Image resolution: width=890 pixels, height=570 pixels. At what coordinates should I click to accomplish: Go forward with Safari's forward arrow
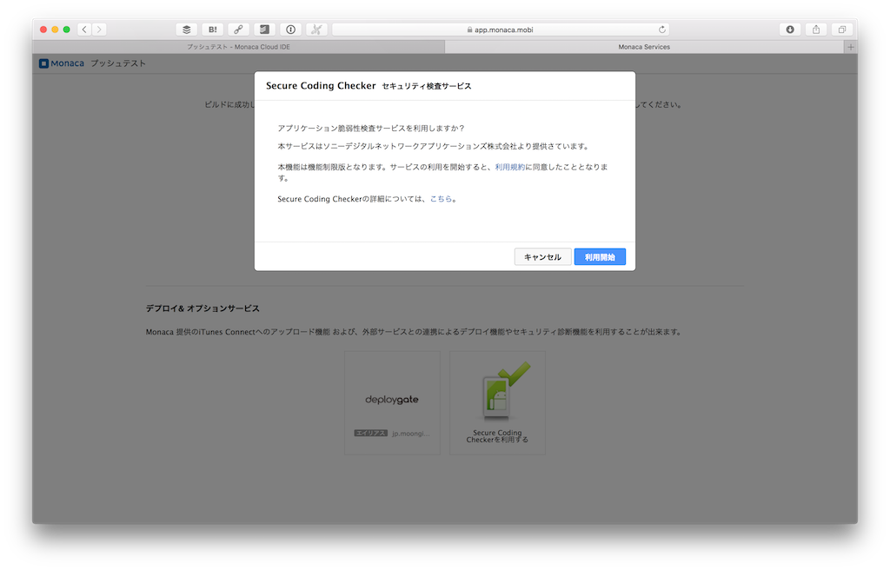point(99,30)
